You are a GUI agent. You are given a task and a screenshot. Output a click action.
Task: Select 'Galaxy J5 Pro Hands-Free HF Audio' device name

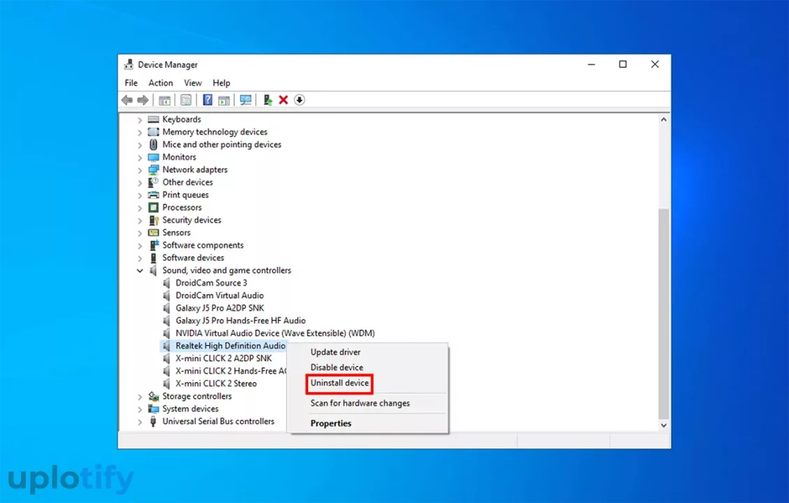point(240,321)
